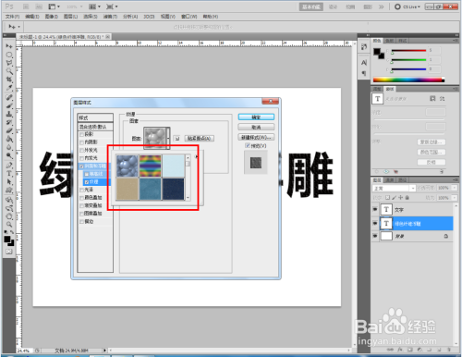The height and width of the screenshot is (357, 462).
Task: Click the 新建样式(W)... button
Action: (x=256, y=137)
